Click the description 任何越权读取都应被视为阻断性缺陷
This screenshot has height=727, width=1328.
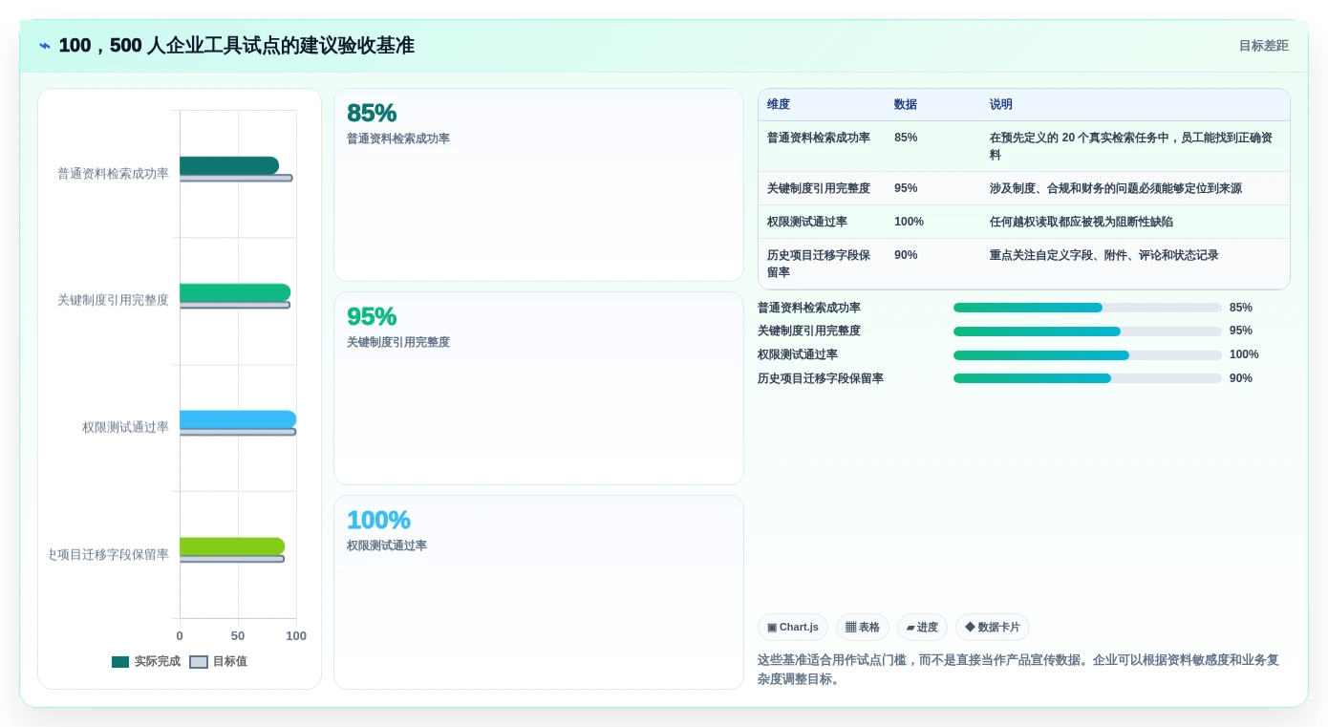click(x=1082, y=222)
